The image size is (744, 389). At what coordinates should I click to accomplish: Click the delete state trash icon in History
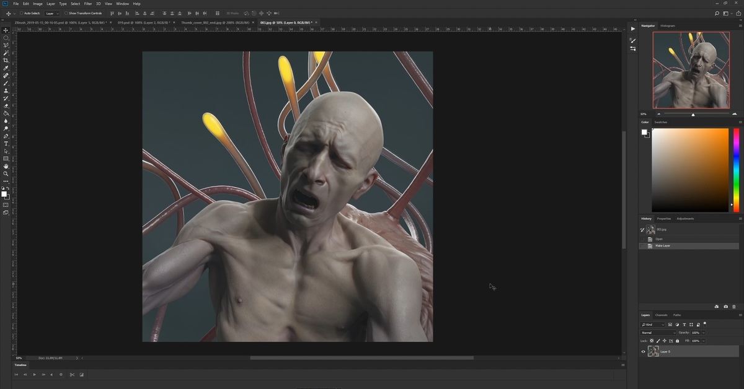tap(734, 307)
